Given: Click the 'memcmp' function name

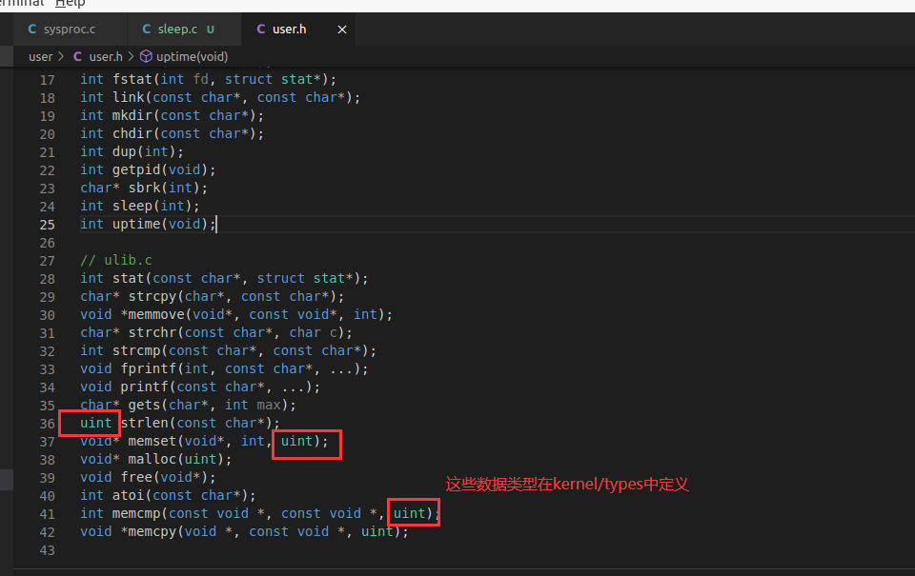Looking at the screenshot, I should (x=136, y=513).
